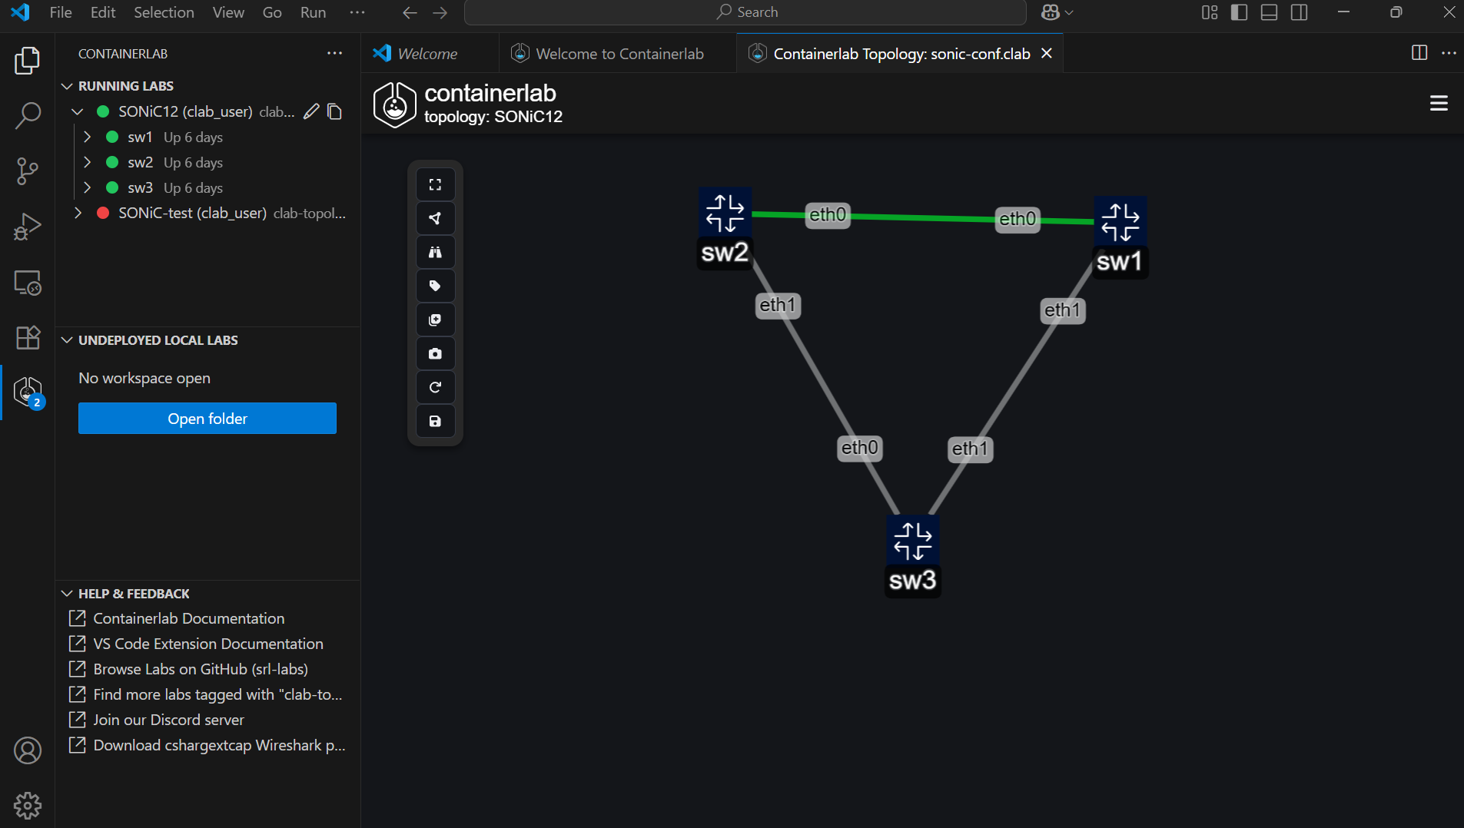The height and width of the screenshot is (828, 1464).
Task: Collapse the Help & Feedback section
Action: pyautogui.click(x=68, y=594)
